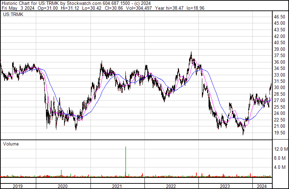Click the 2020 year label on time axis
289x189 pixels.
point(63,186)
